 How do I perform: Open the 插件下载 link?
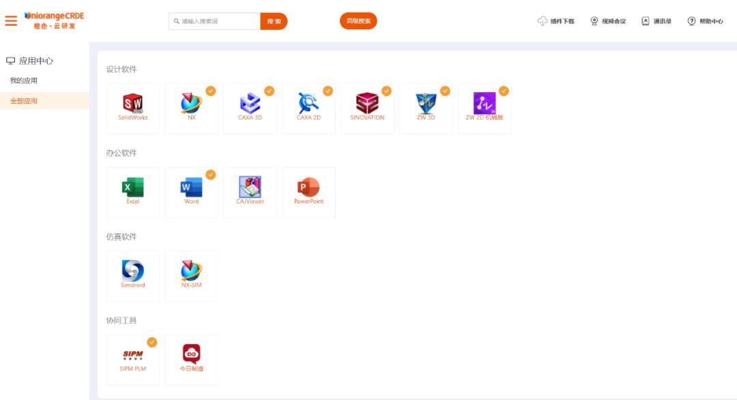(x=562, y=21)
